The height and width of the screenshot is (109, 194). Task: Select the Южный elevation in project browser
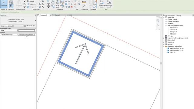point(173,34)
